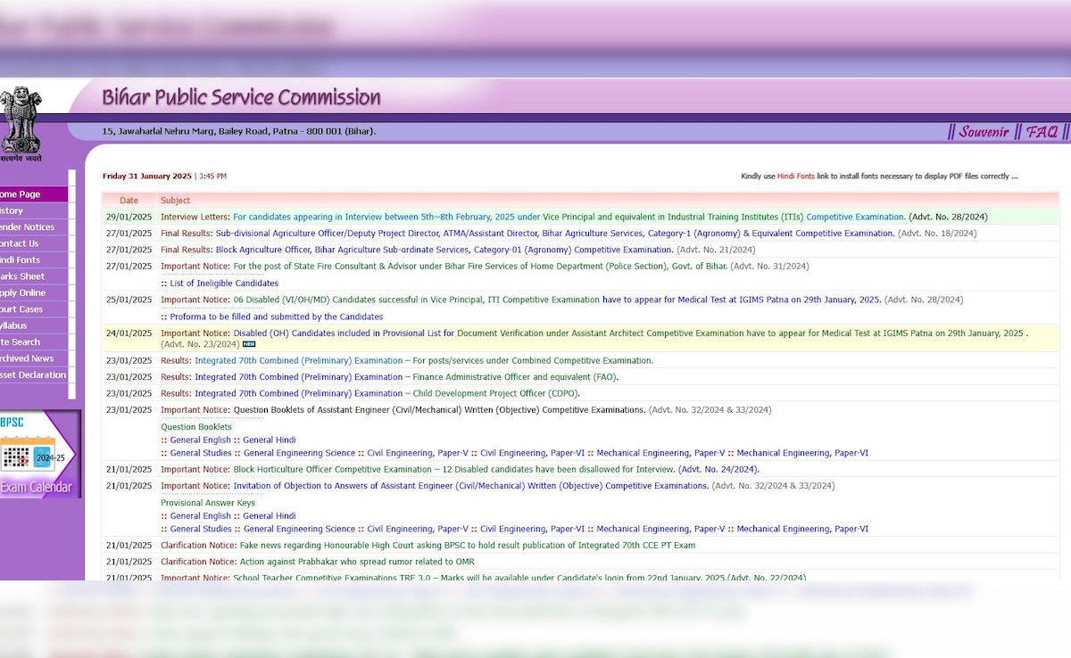The width and height of the screenshot is (1071, 658).
Task: Open Marks Sheet sidebar item
Action: coord(22,276)
